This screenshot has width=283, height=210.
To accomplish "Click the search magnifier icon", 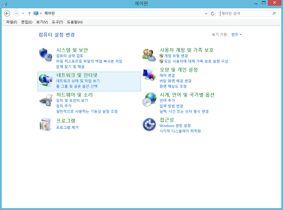I will point(274,13).
